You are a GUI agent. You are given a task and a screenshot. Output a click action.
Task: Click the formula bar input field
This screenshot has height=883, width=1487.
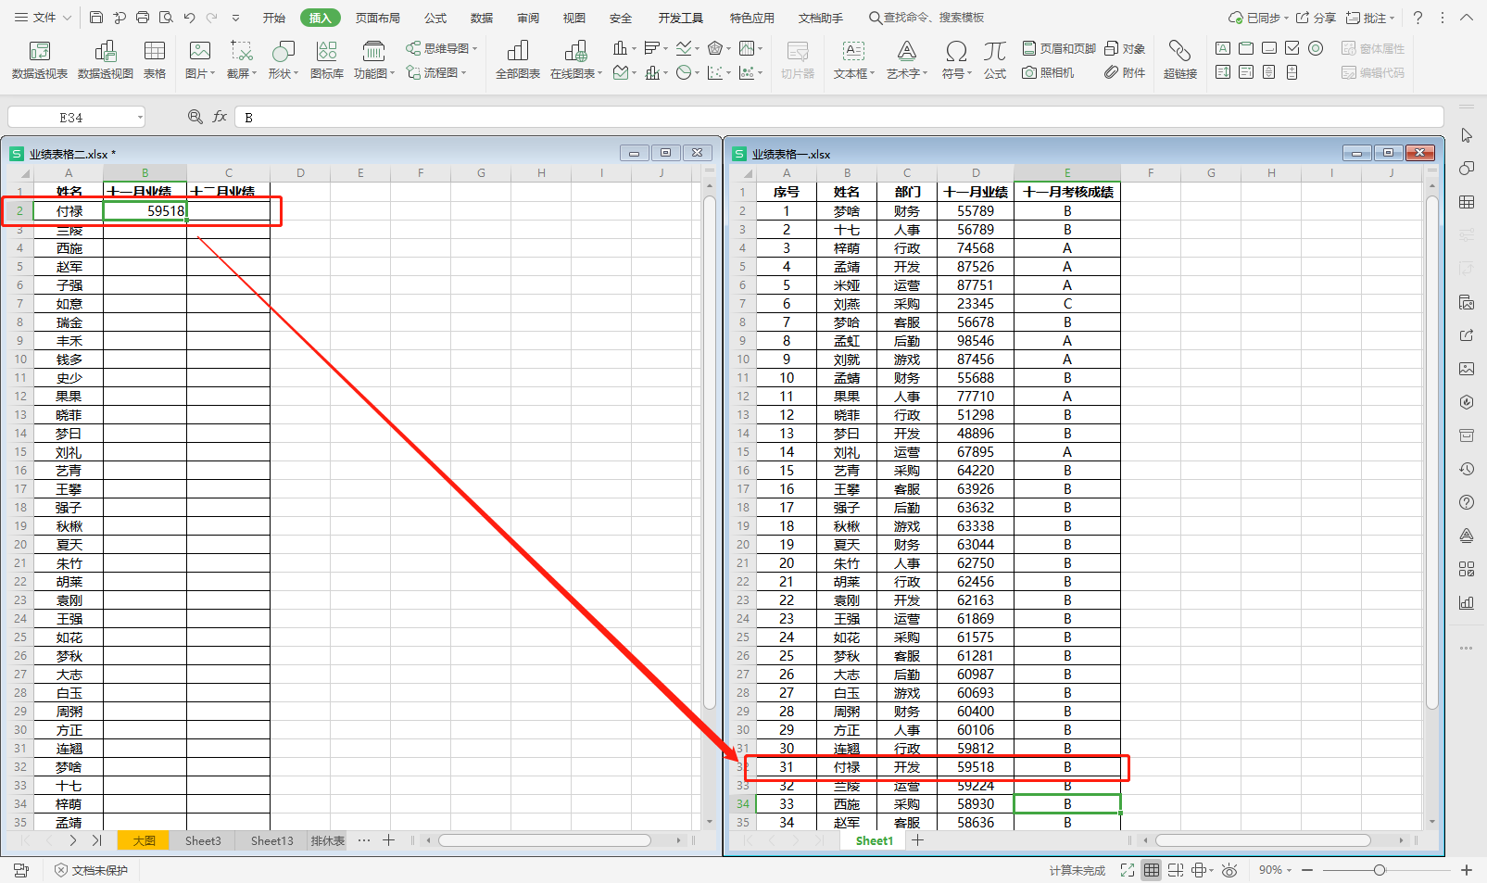[x=834, y=117]
